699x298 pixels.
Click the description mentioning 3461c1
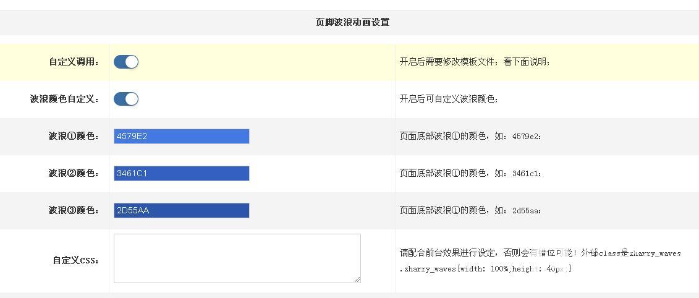pyautogui.click(x=470, y=173)
